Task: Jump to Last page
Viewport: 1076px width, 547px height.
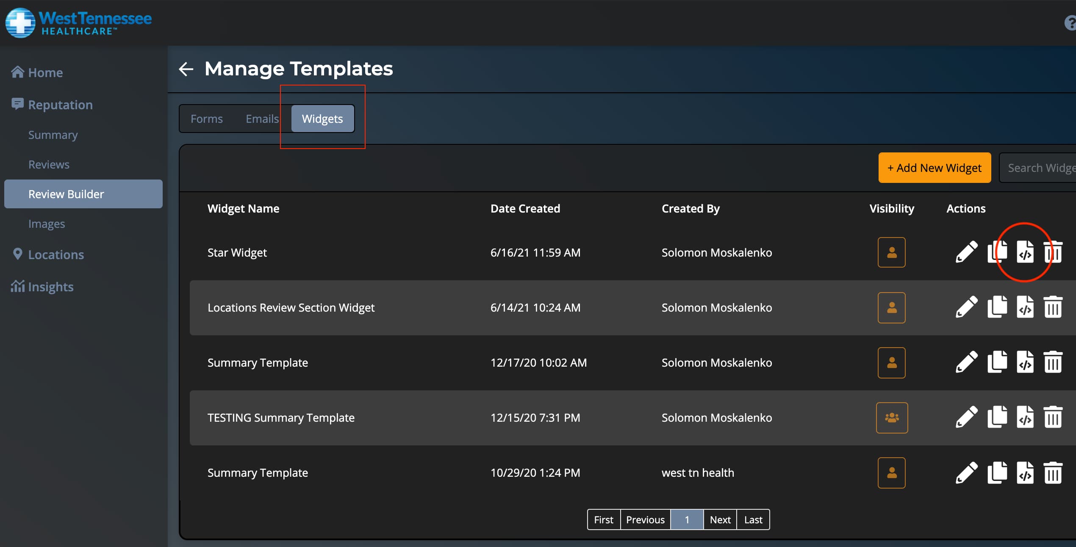Action: click(x=753, y=519)
